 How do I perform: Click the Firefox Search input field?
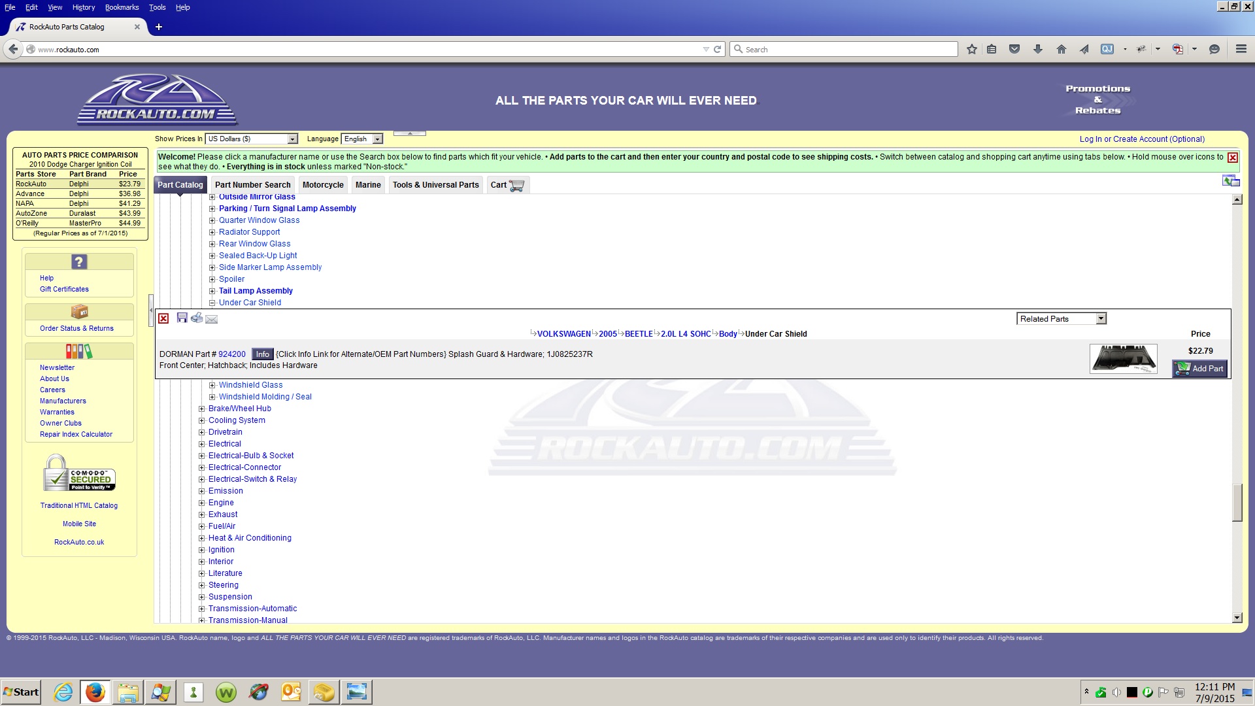tap(843, 49)
